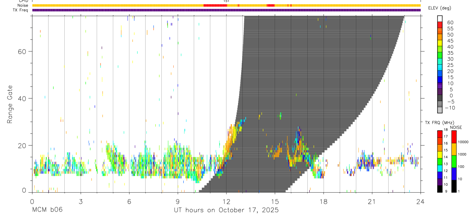Screen dimensions: 473x218
Task: Click the x-axis tick label 24
Action: pyautogui.click(x=420, y=202)
